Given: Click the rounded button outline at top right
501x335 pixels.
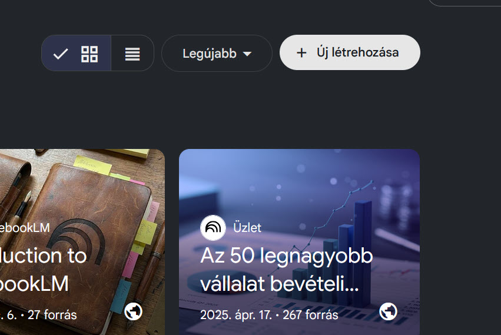Looking at the screenshot, I should (x=464, y=3).
